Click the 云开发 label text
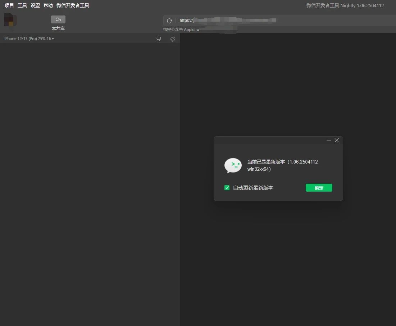Image resolution: width=396 pixels, height=326 pixels. (58, 28)
